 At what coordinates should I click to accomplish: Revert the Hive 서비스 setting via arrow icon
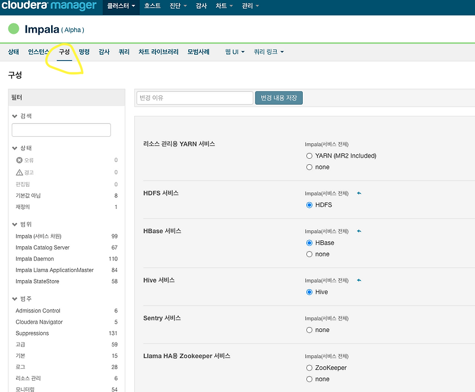359,280
